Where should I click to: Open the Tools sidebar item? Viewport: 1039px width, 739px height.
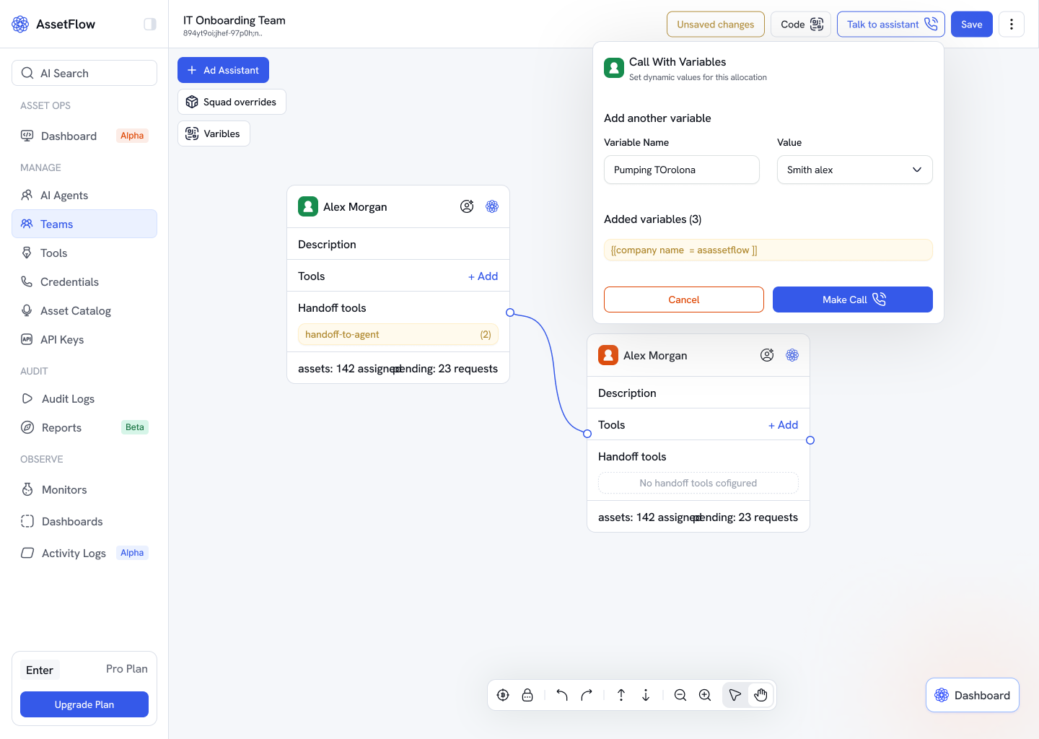(84, 253)
